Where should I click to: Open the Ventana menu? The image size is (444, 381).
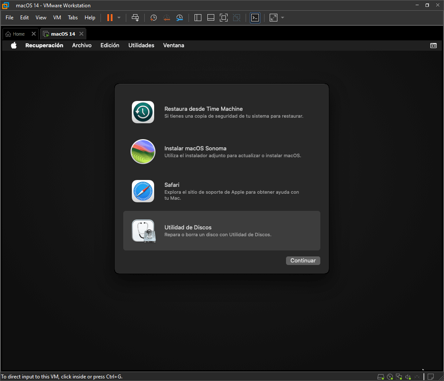coord(173,46)
